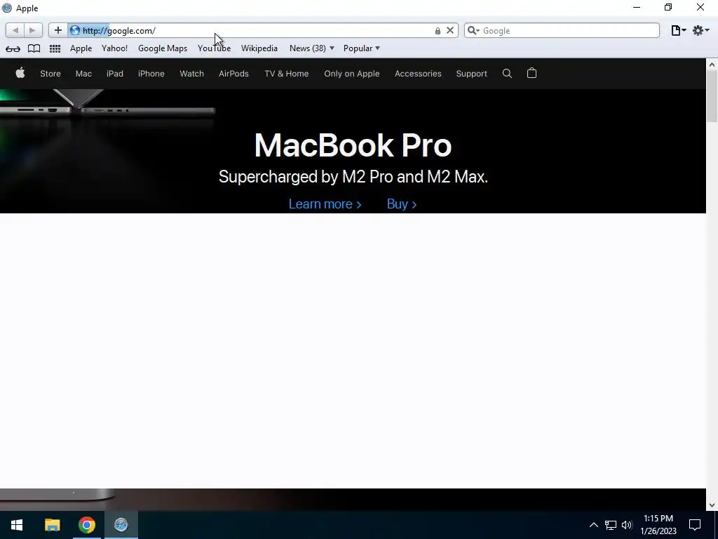Viewport: 718px width, 539px height.
Task: Go back with the back arrow button
Action: click(x=15, y=30)
